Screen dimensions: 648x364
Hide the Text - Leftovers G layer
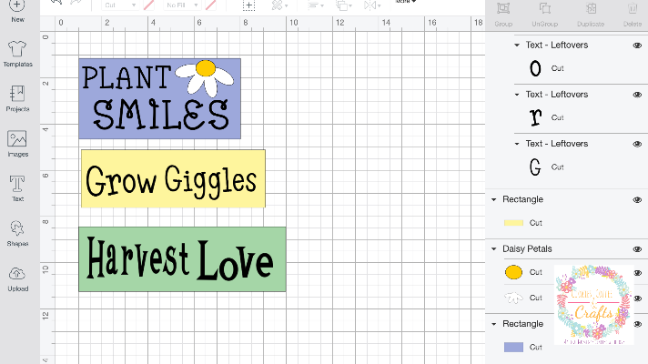[637, 144]
